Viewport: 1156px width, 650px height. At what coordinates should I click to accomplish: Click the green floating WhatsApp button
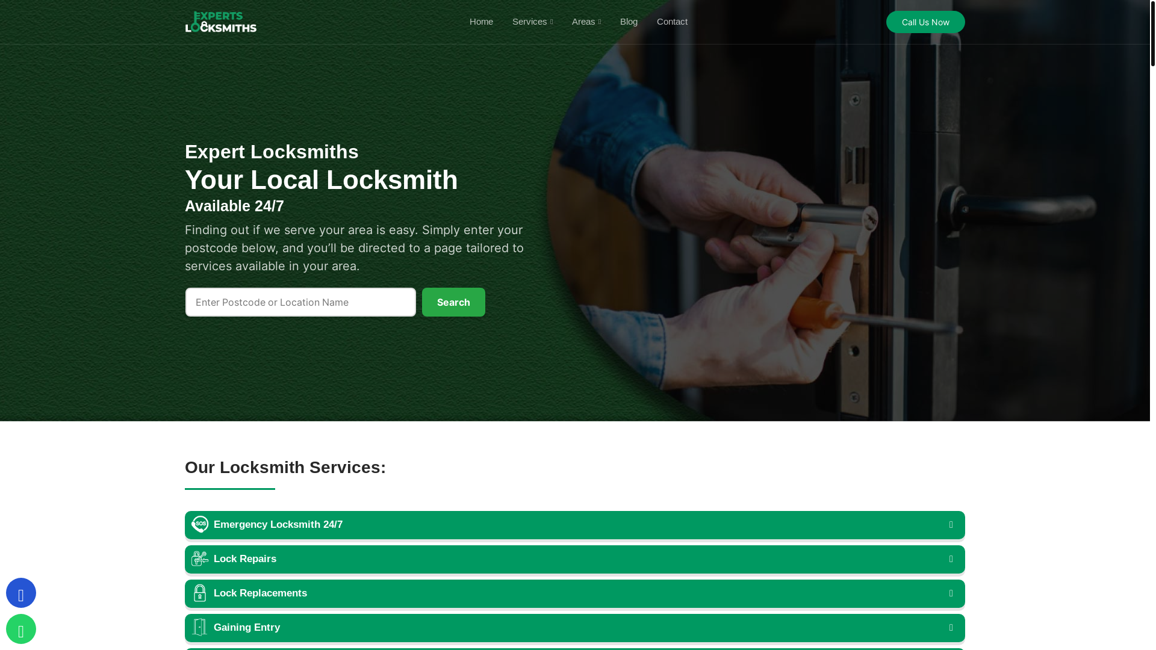[21, 629]
